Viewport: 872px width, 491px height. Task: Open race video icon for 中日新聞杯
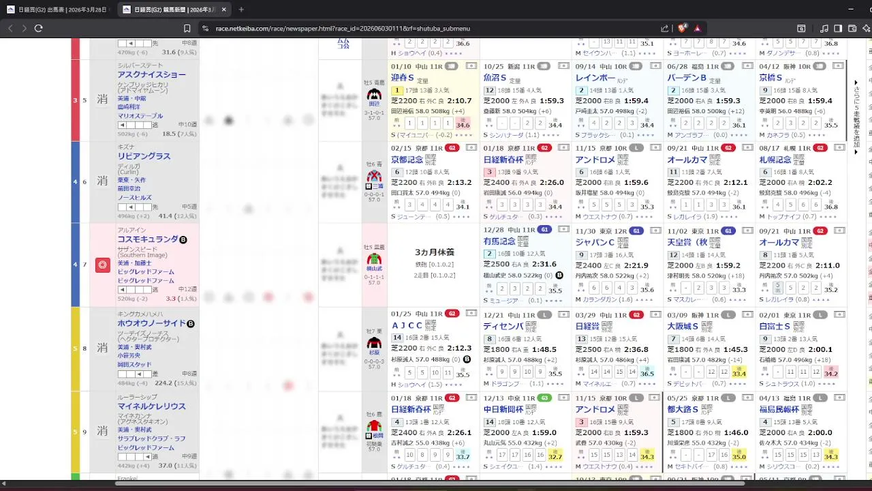click(x=563, y=398)
